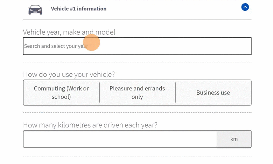This screenshot has width=273, height=164.
Task: Select Commuting (Work or school) usage
Action: tap(61, 92)
